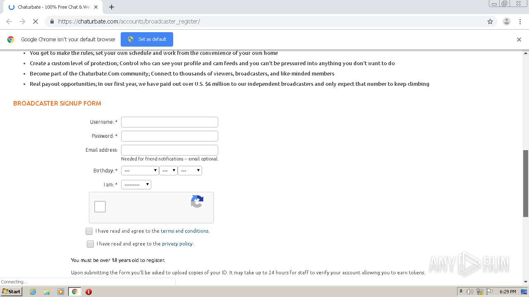Open the privacy policy link

click(177, 244)
